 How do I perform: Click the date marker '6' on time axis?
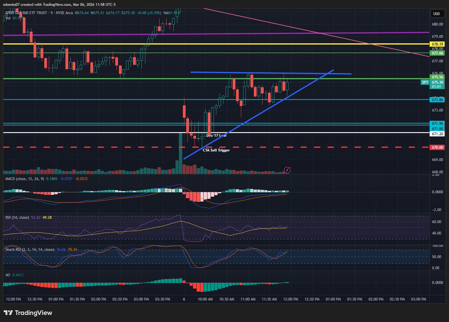coord(184,299)
